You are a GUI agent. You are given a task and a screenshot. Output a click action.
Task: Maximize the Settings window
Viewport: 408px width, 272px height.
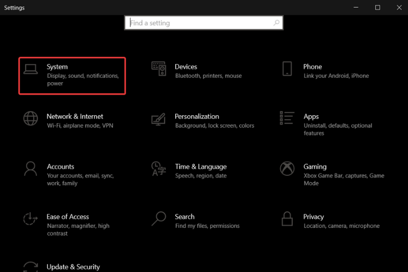pos(378,8)
